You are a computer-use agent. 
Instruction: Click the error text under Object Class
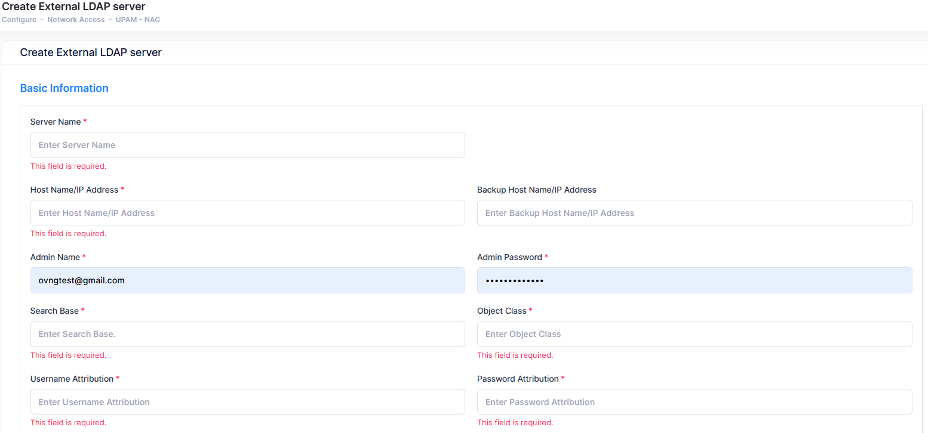(515, 355)
